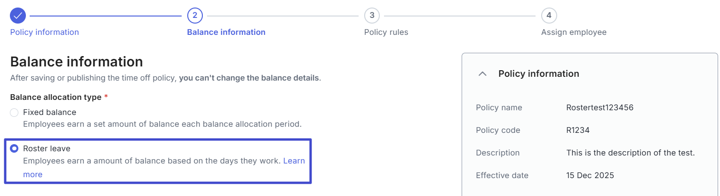Jump to the Policy rules step label
This screenshot has height=196, width=720.
[x=386, y=32]
